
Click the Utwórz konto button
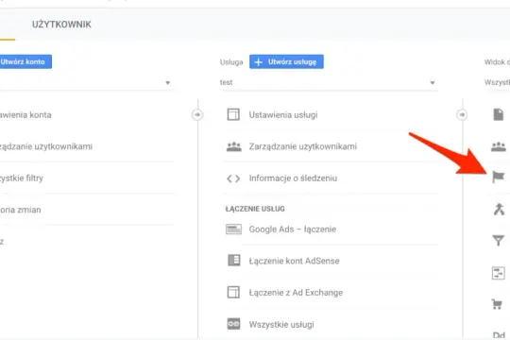click(x=25, y=61)
